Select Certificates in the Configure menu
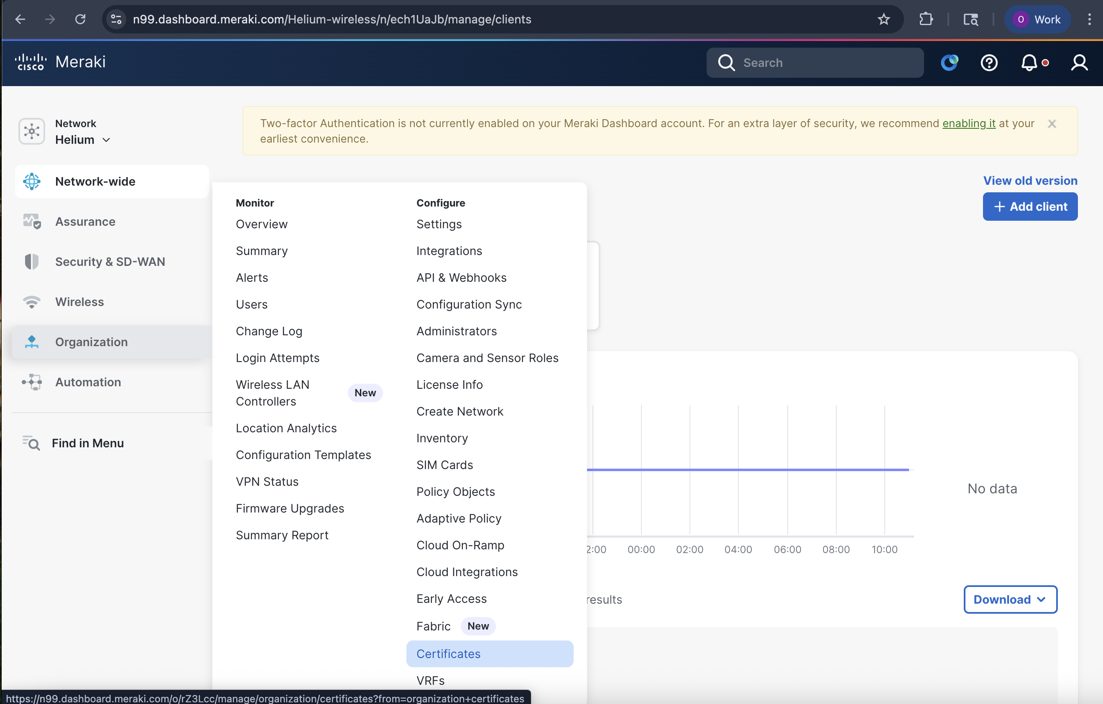 pos(448,653)
